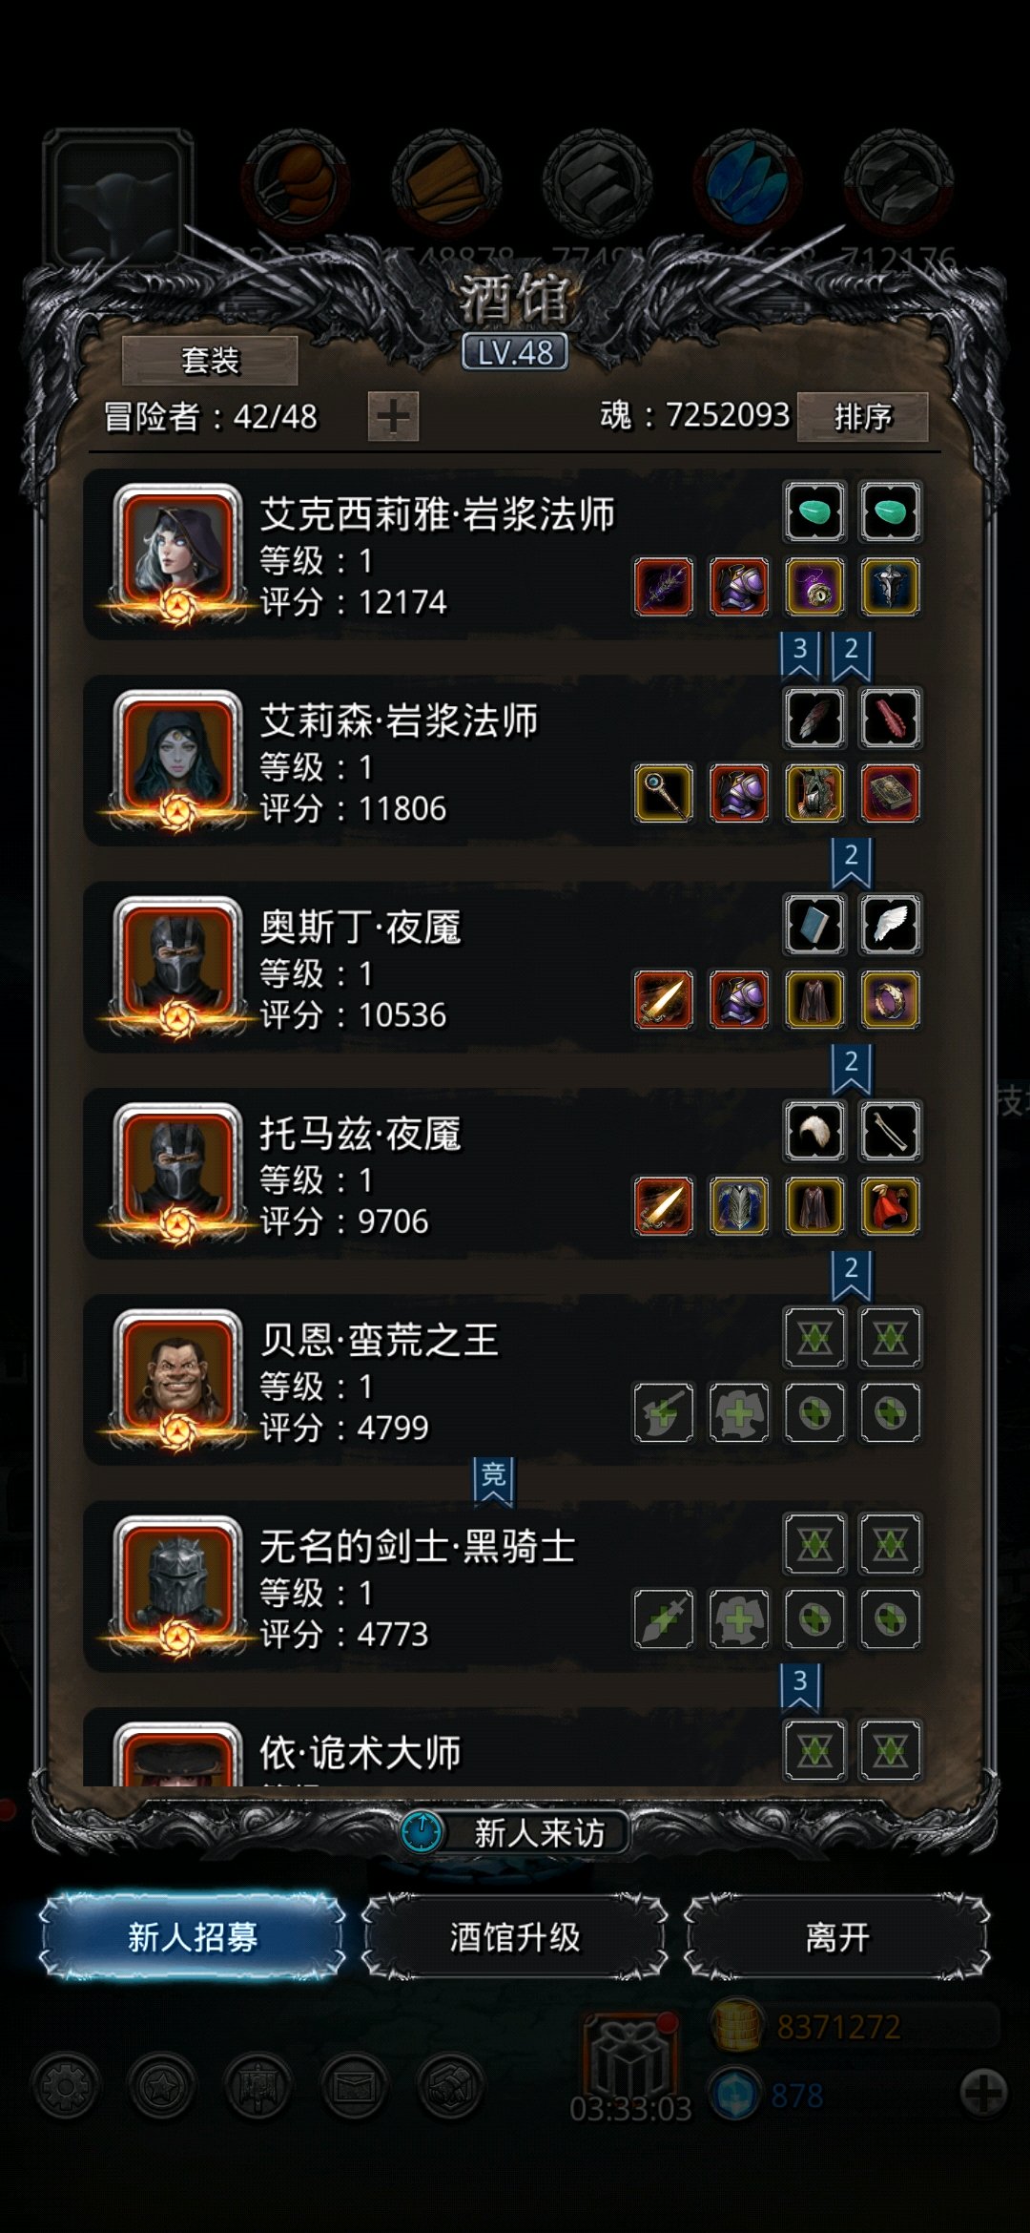
Task: Select 托马兹·夜魇's red hood equipment icon
Action: tap(890, 1206)
